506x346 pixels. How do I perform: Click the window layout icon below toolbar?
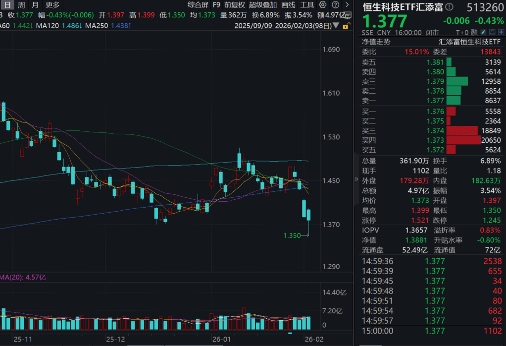(x=347, y=15)
